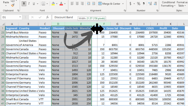Viewport: 188px width, 106px height.
Task: Apply comma style
Action: tap(144, 4)
